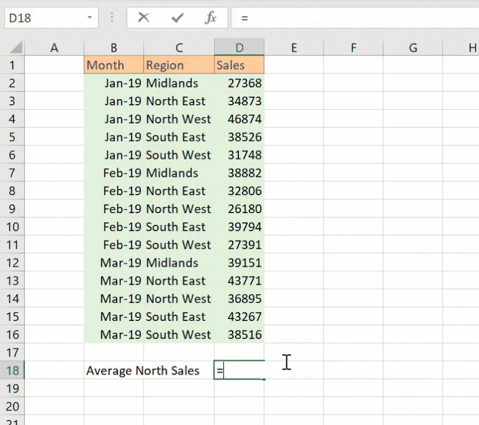
Task: Select the cell containing 26180
Action: tap(239, 209)
